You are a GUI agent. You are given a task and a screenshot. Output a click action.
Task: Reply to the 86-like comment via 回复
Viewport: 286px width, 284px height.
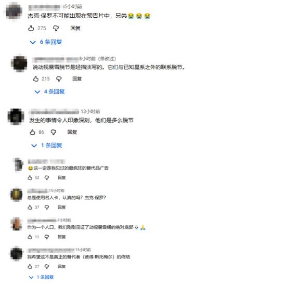tap(72, 132)
